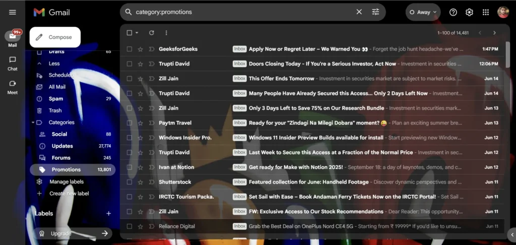Open the main menu hamburger icon
The image size is (516, 245).
click(13, 12)
